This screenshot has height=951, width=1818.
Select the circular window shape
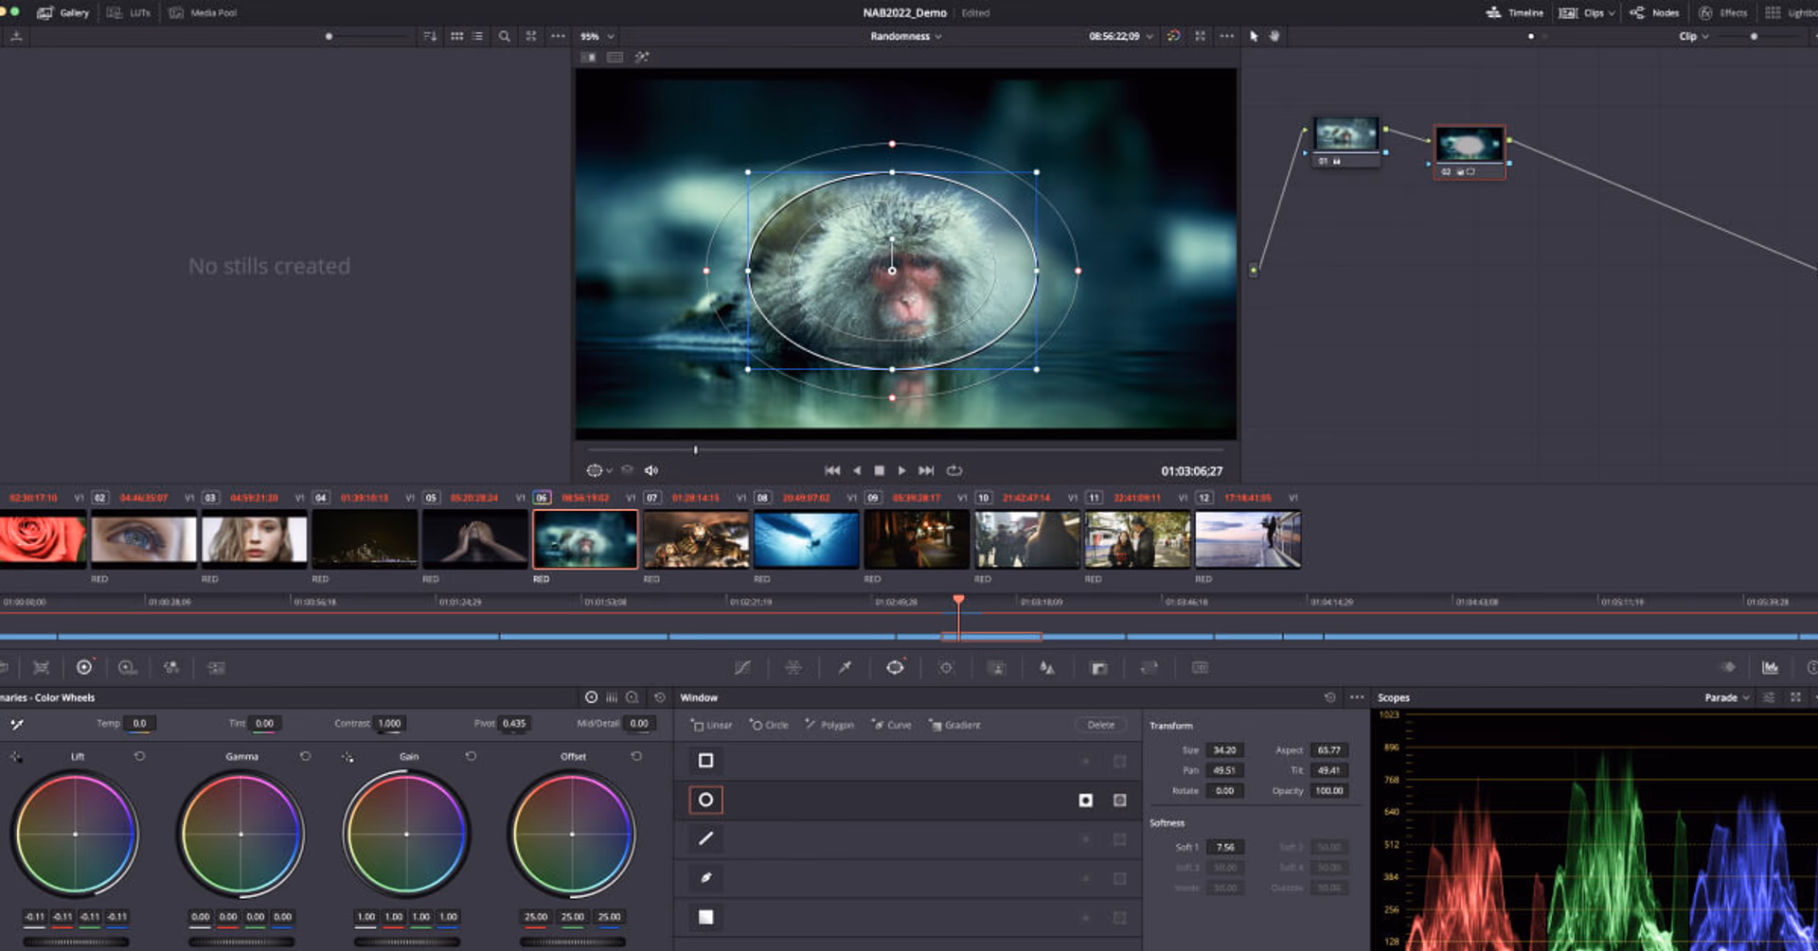(705, 801)
